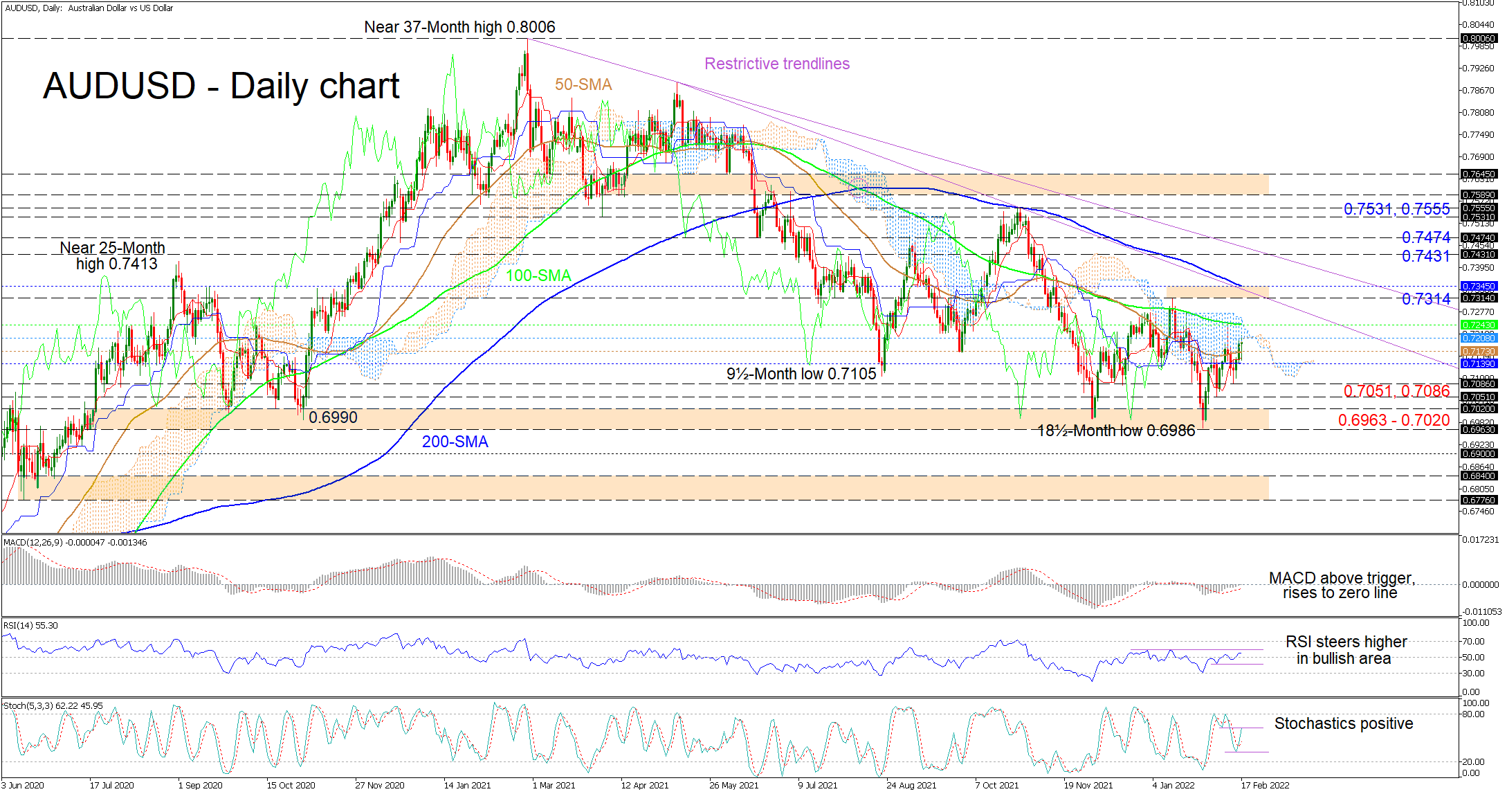This screenshot has height=794, width=1507.
Task: Click the 0.80060 price axis tag
Action: pyautogui.click(x=1479, y=39)
